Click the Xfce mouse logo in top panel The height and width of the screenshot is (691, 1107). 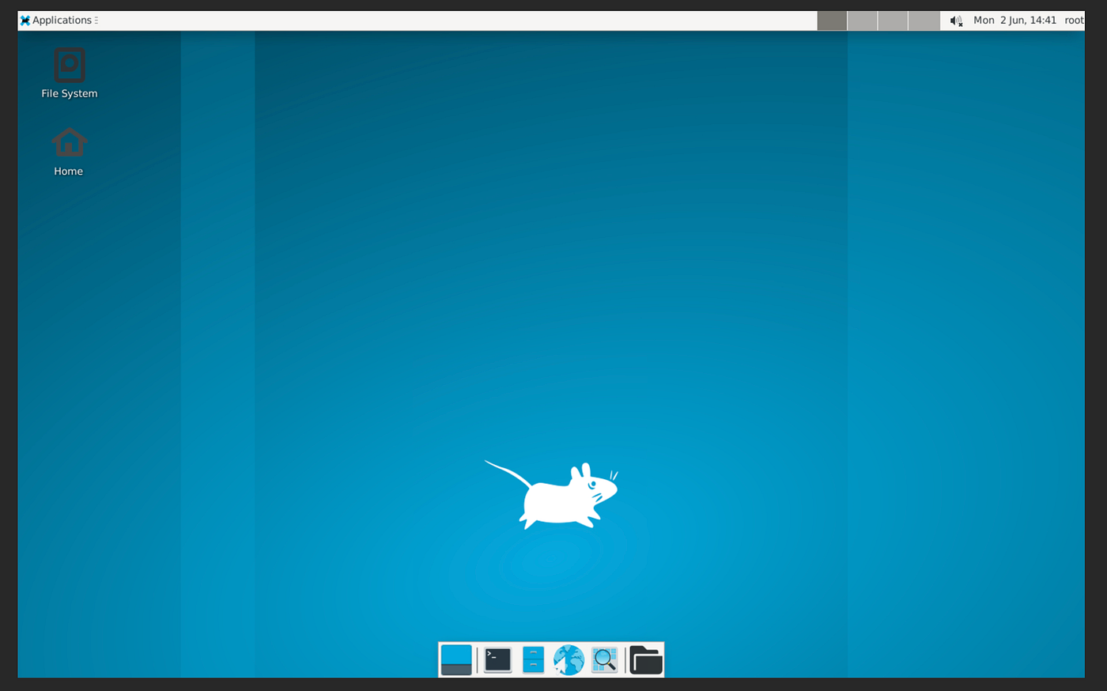pyautogui.click(x=25, y=21)
